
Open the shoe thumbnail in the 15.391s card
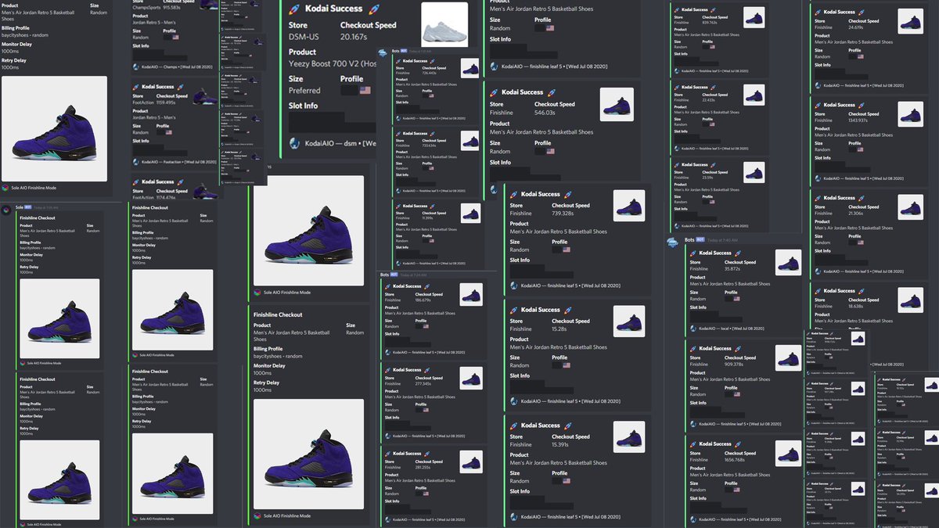point(628,437)
